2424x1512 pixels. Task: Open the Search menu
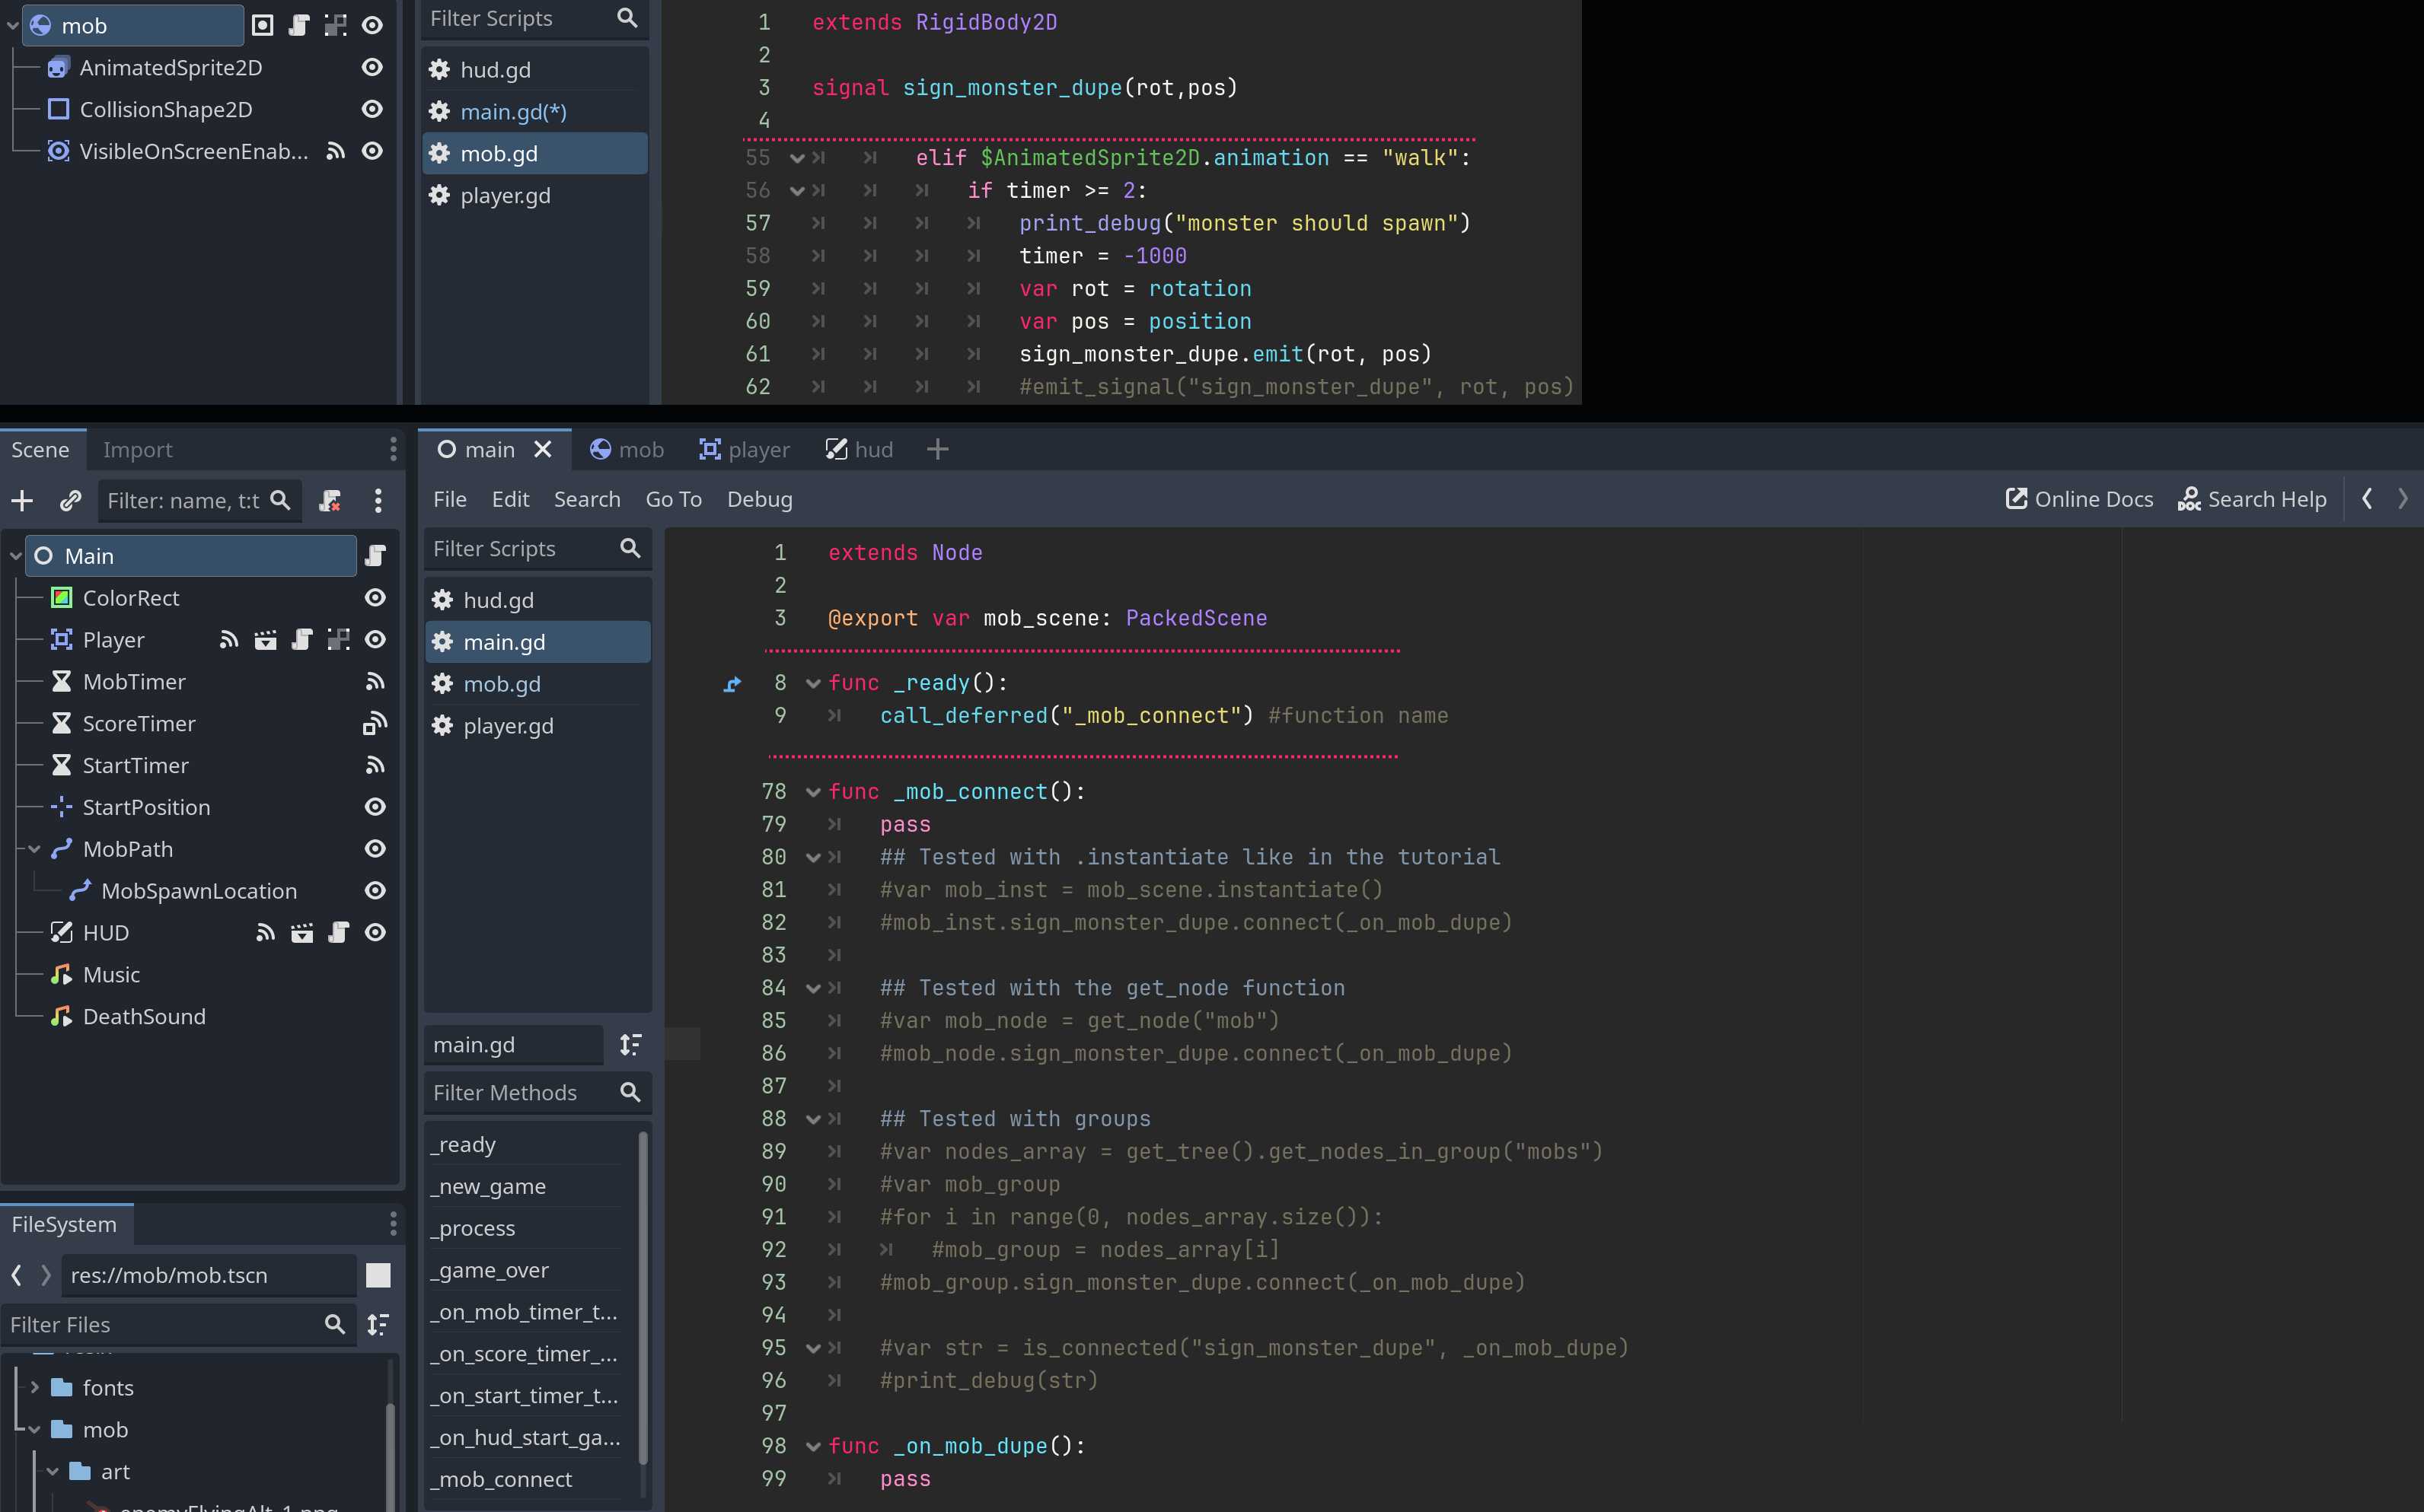tap(587, 500)
